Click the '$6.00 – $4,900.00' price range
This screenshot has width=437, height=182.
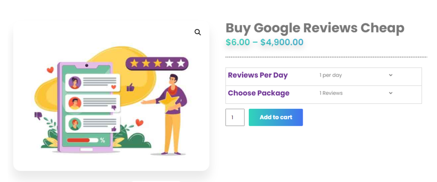(x=264, y=42)
